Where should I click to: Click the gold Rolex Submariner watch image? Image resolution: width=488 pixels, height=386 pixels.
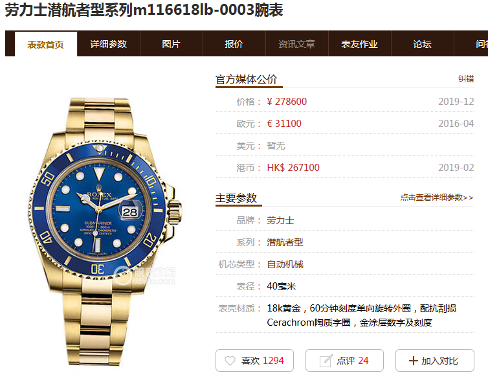tap(104, 231)
